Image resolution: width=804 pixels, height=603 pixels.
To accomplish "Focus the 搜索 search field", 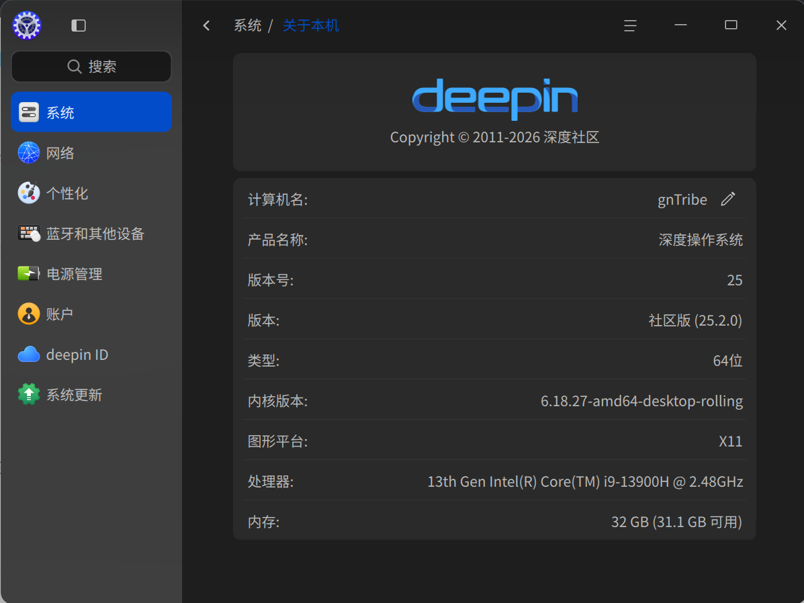I will click(91, 66).
